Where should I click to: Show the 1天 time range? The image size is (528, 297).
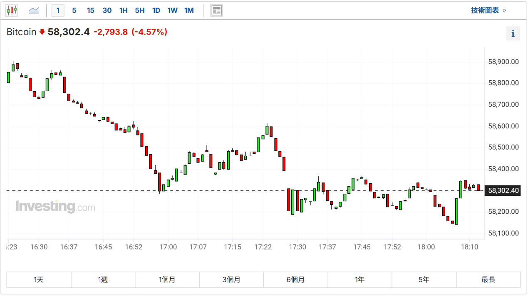pos(39,280)
